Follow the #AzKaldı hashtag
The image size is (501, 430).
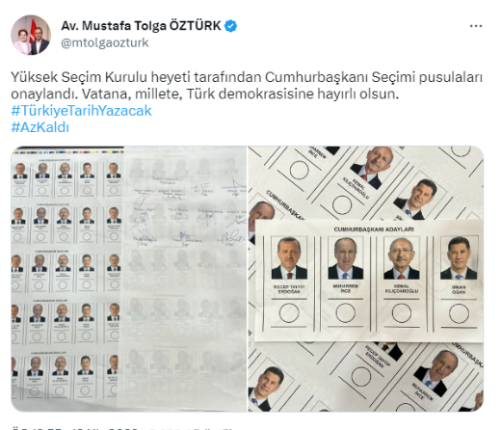[40, 127]
